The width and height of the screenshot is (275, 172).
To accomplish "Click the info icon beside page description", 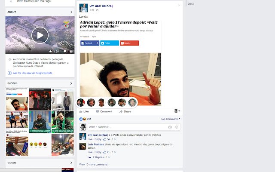I will (x=9, y=59).
